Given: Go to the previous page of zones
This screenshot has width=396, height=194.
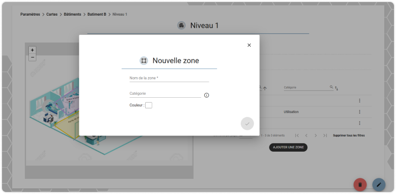Looking at the screenshot, I should tap(306, 136).
